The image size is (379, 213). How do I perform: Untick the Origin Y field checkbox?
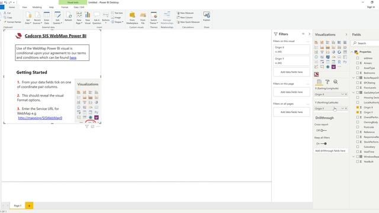(358, 112)
